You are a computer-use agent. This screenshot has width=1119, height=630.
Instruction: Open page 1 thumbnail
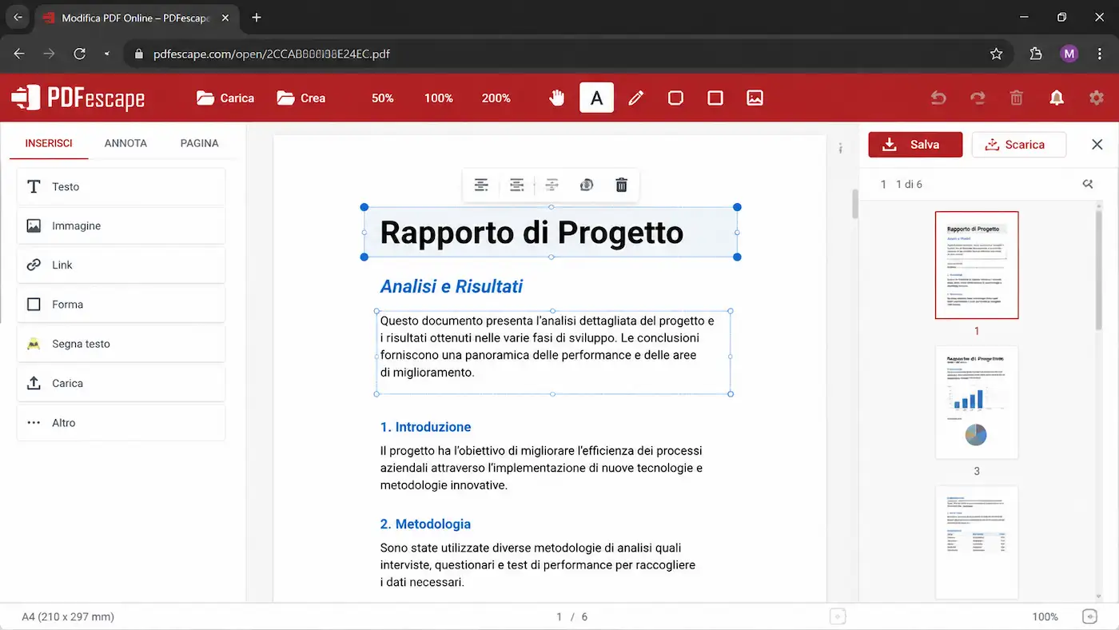tap(977, 265)
